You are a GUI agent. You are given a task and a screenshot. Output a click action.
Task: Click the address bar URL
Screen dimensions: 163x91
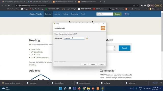[x=32, y=6]
